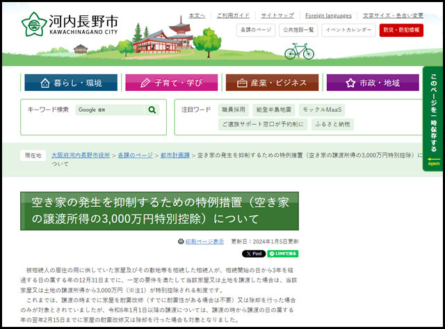Open the 印刷ページ表示 link
The width and height of the screenshot is (445, 329).
(204, 242)
